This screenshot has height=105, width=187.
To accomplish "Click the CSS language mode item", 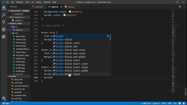I will click(175, 103).
